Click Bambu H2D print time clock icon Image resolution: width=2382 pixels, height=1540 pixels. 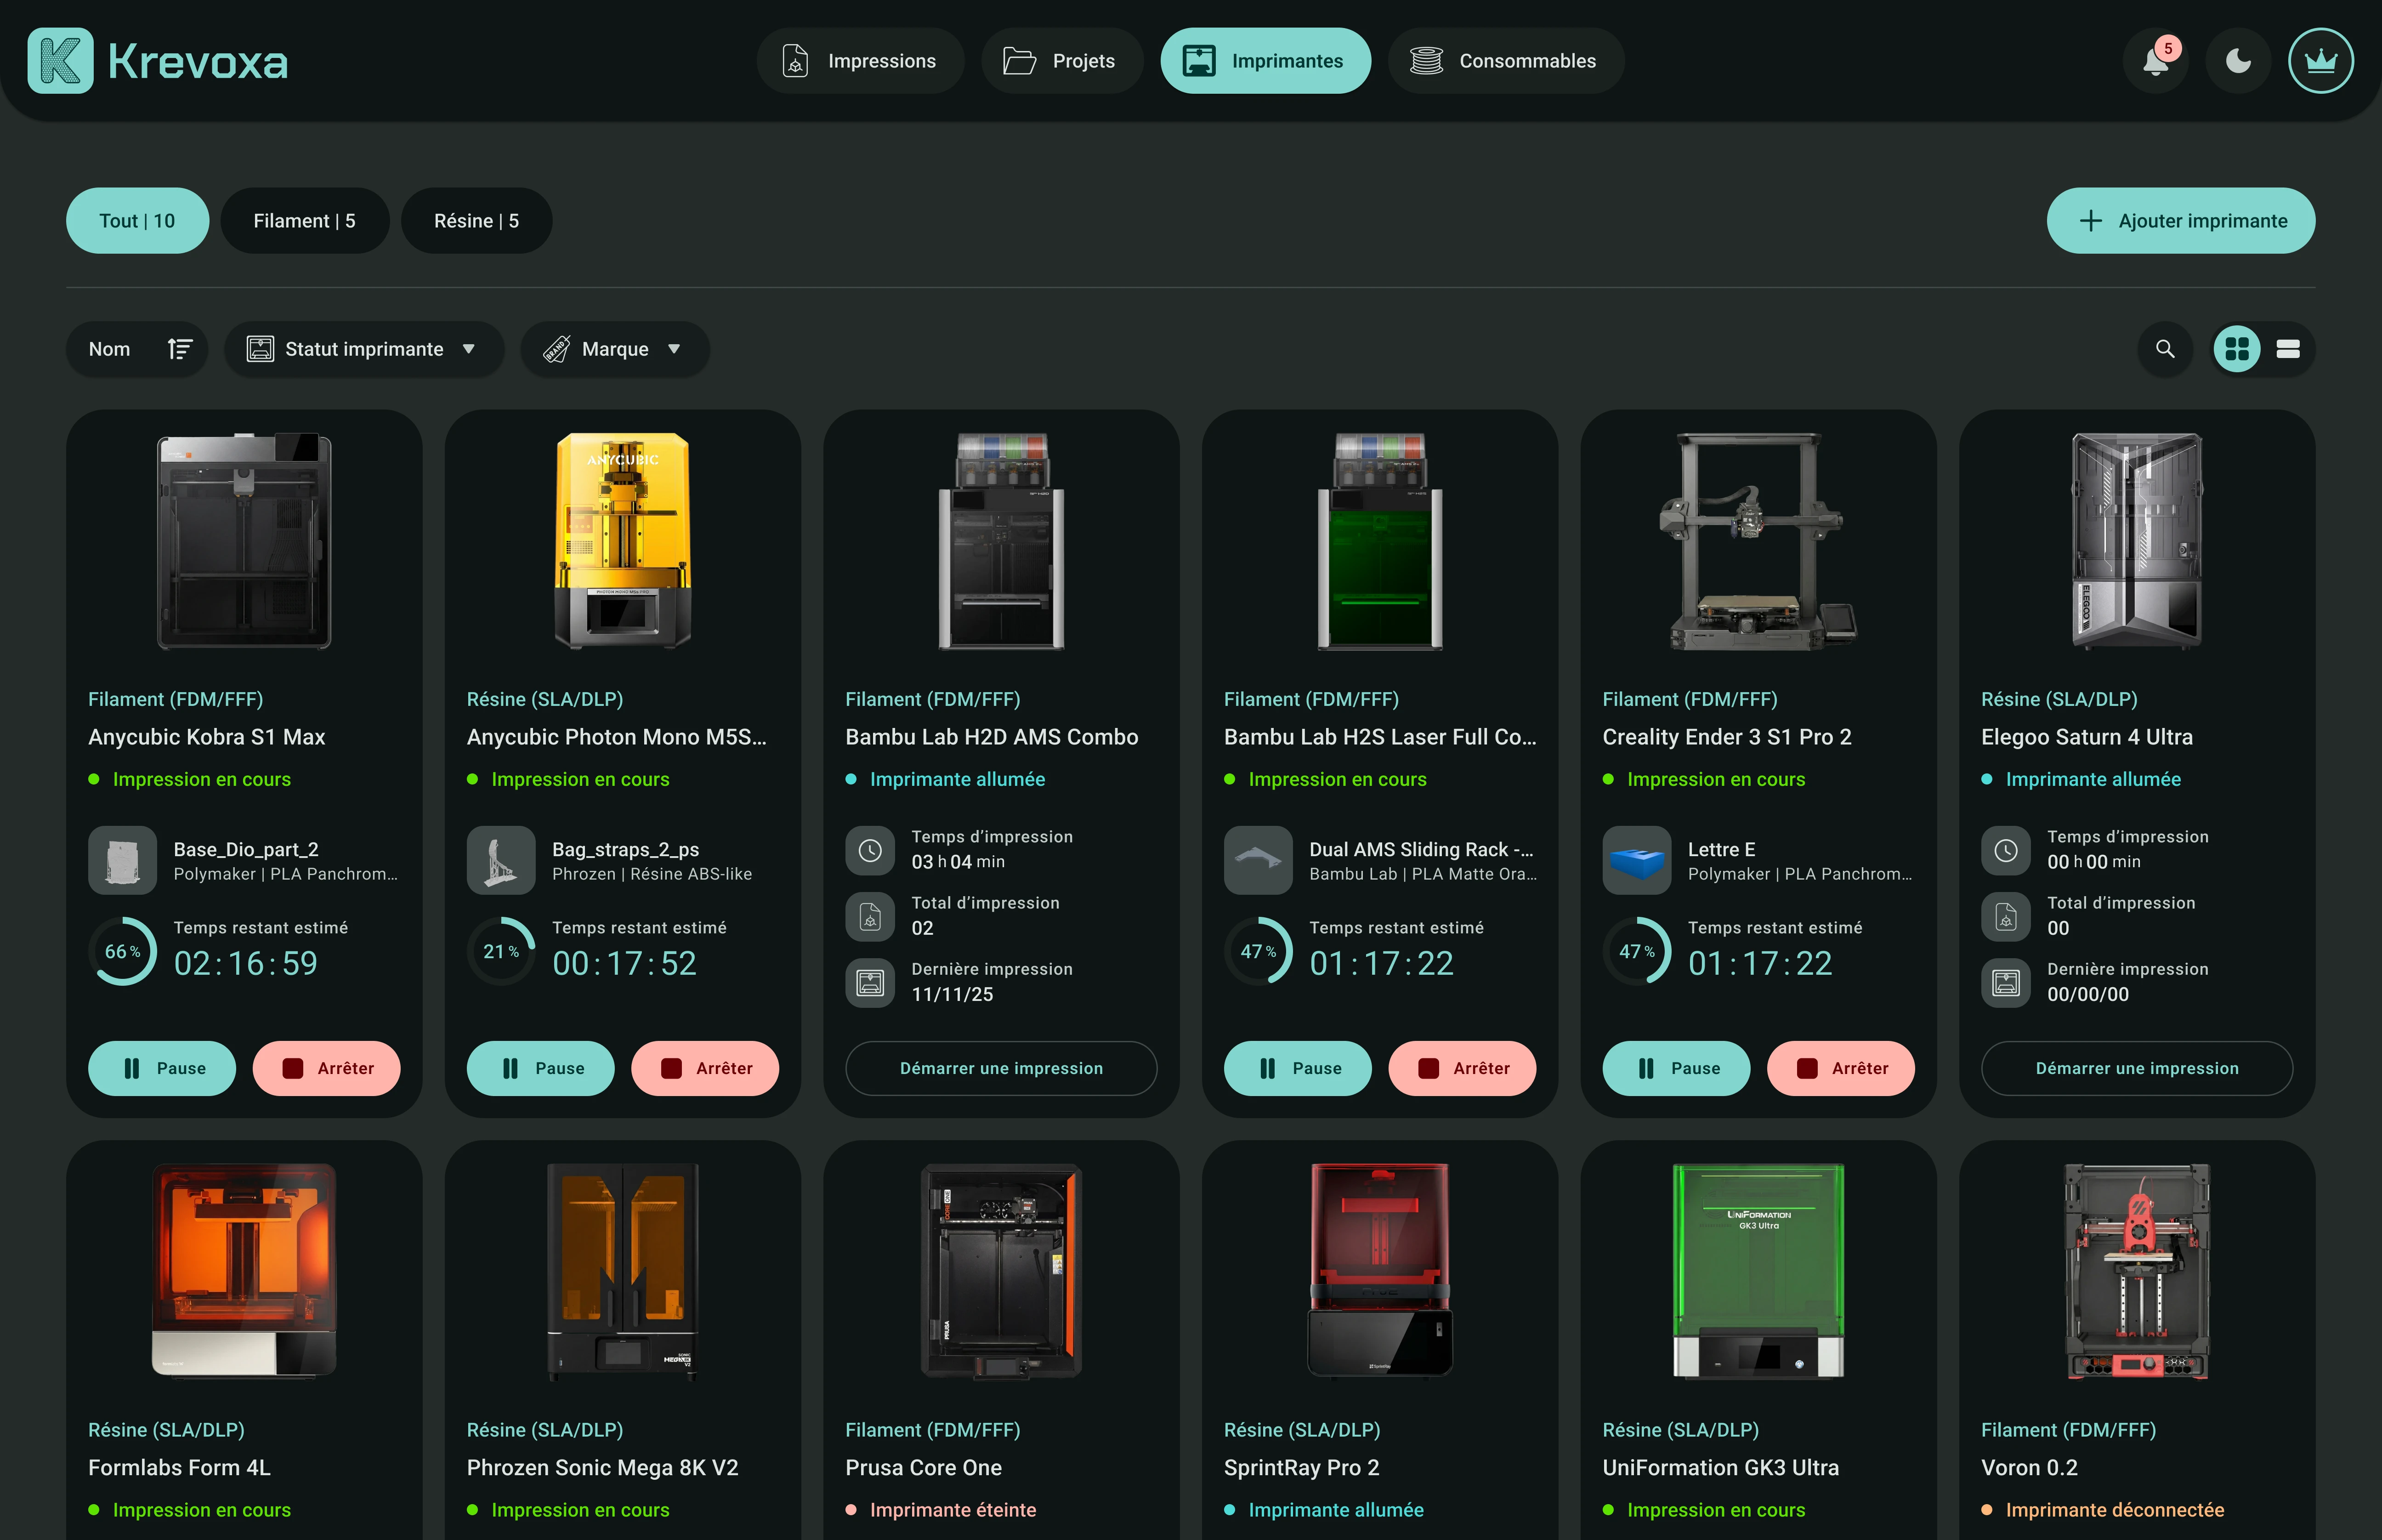(870, 850)
